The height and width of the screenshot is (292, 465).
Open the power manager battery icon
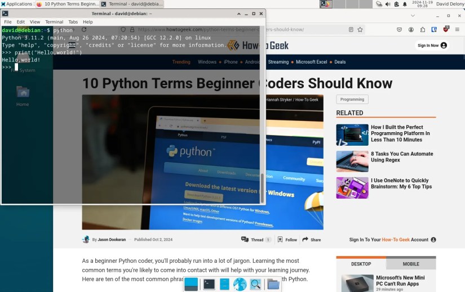click(396, 4)
